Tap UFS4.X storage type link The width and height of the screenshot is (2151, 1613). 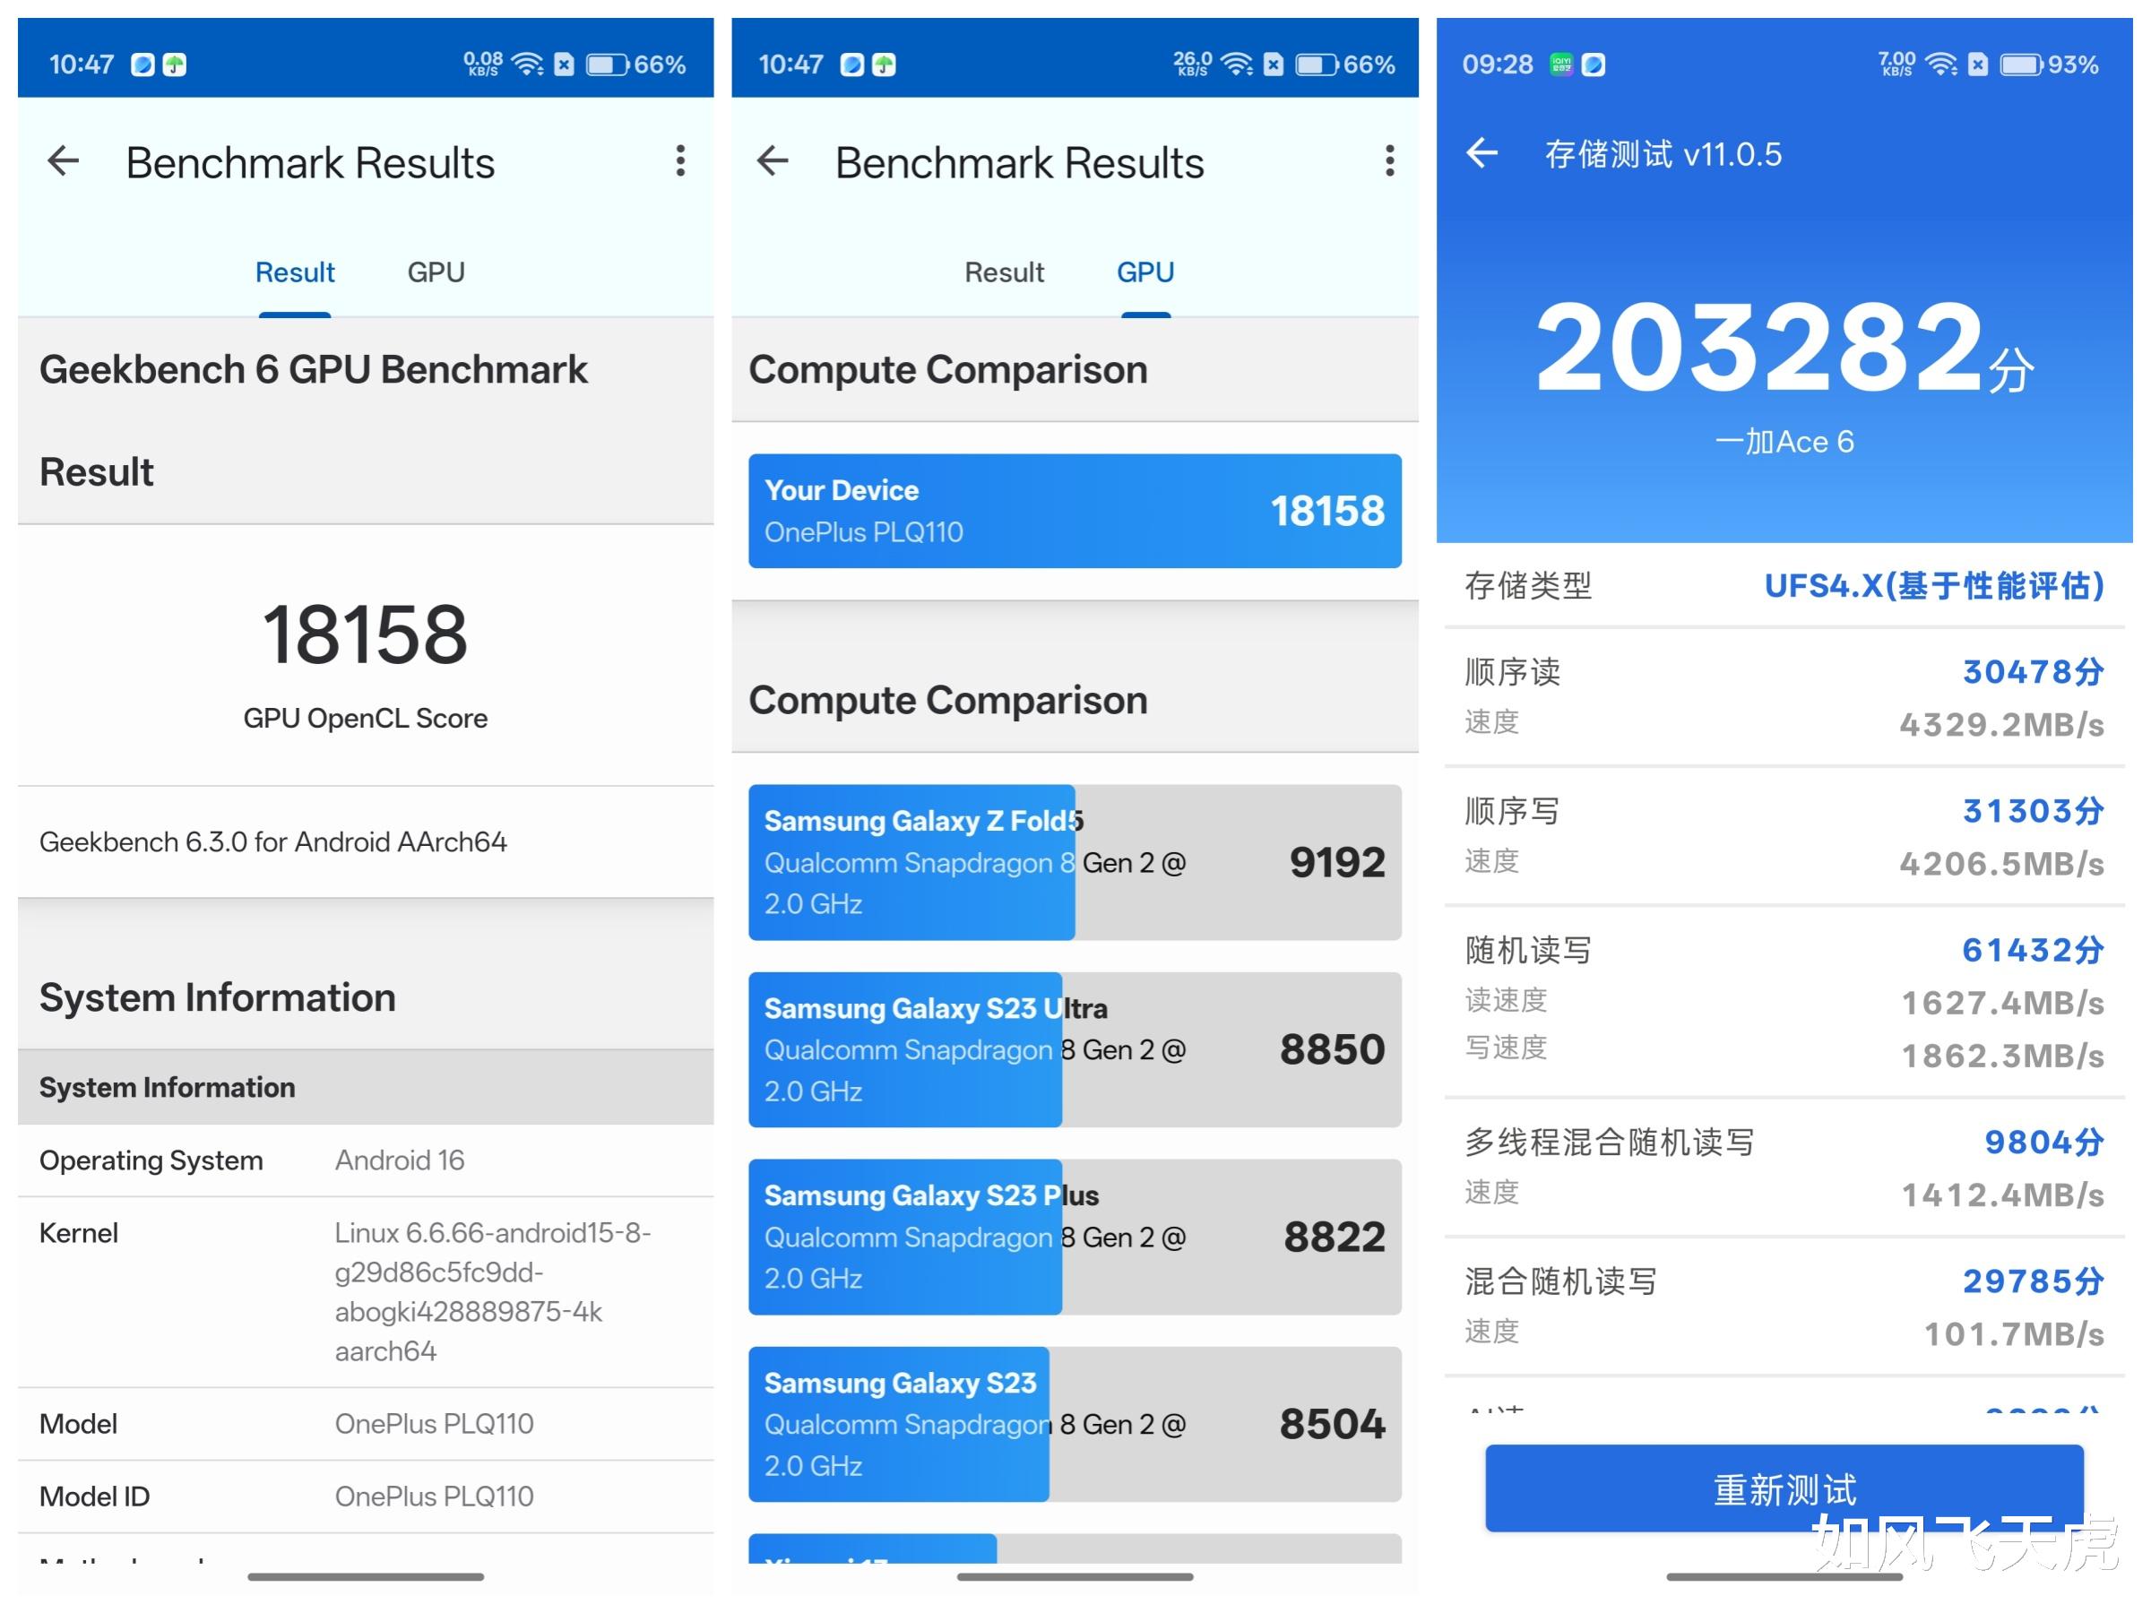point(1933,586)
